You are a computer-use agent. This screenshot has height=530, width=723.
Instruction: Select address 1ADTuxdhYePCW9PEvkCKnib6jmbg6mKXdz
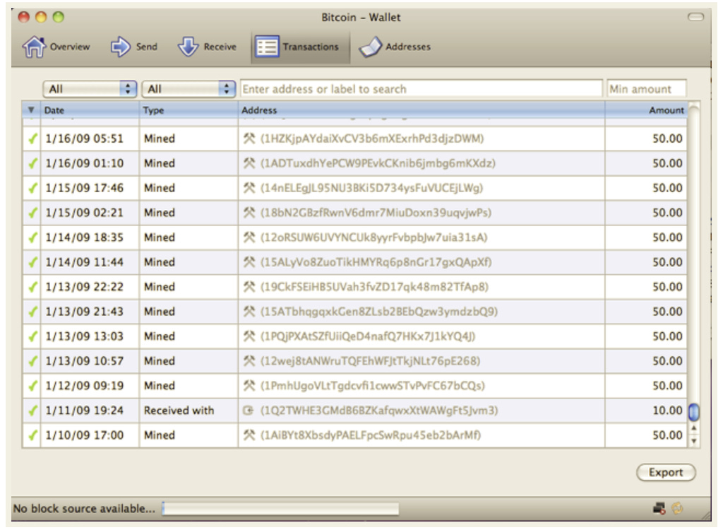378,163
